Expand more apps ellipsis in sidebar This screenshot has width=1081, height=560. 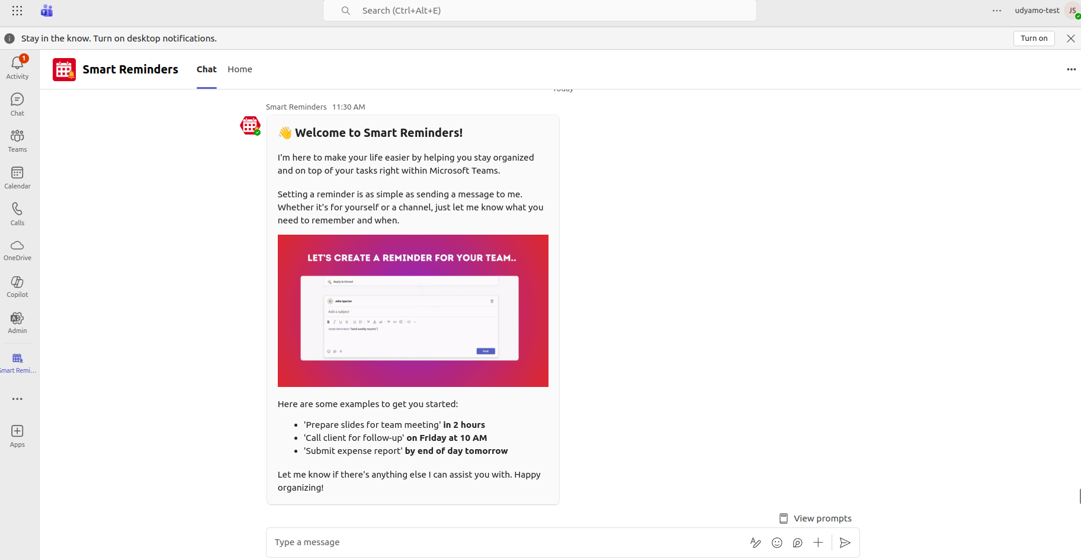pos(17,399)
